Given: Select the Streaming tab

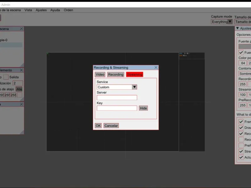Looking at the screenshot, I should [x=135, y=75].
